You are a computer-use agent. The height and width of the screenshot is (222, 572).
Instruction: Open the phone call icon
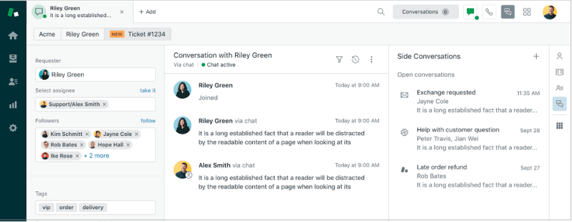pos(489,12)
